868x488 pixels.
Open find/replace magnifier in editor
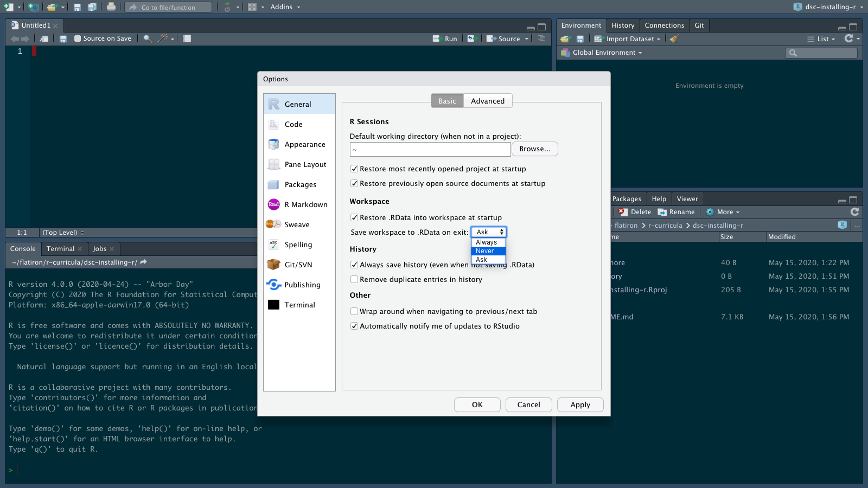point(147,38)
